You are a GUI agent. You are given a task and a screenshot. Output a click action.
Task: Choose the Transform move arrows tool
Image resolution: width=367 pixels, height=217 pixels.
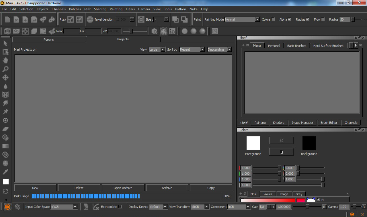point(5,77)
